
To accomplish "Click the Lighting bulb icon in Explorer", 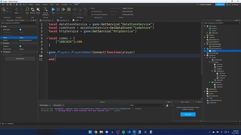I will point(207,37).
